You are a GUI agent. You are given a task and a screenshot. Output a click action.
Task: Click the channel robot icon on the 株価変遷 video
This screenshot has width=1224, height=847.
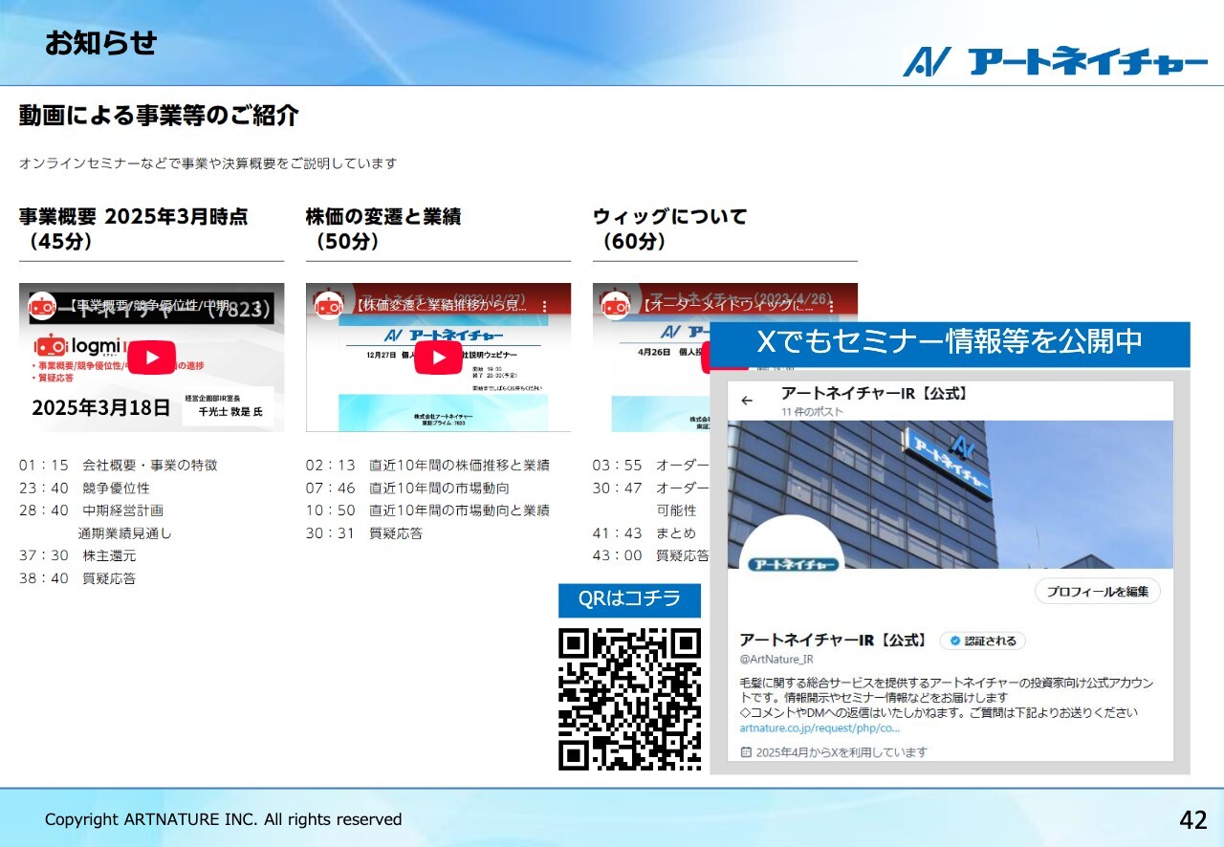pyautogui.click(x=329, y=306)
